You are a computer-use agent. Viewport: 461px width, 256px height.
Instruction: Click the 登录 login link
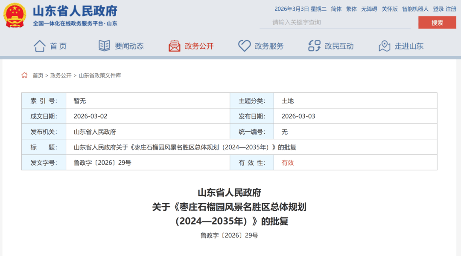coord(438,9)
